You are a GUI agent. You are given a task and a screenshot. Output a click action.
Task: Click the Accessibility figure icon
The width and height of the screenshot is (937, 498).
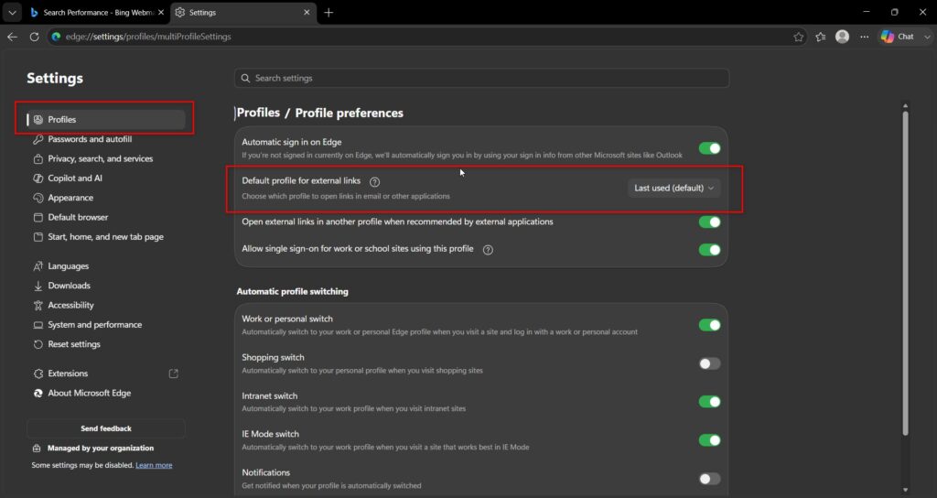(38, 306)
